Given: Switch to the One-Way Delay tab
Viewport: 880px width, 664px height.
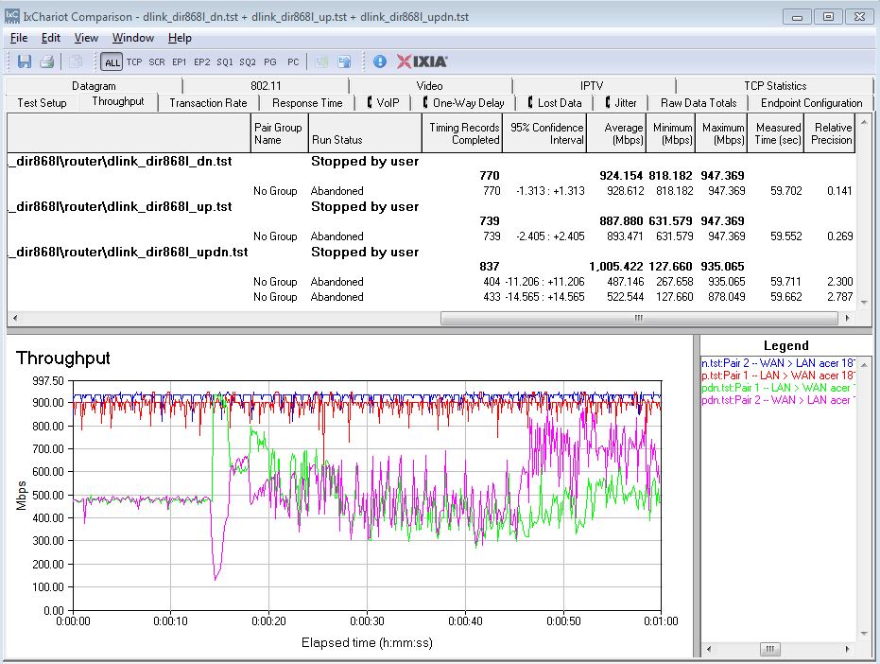Looking at the screenshot, I should click(463, 103).
